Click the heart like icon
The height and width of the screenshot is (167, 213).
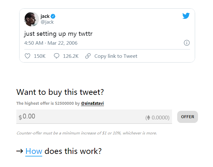[x=28, y=56]
